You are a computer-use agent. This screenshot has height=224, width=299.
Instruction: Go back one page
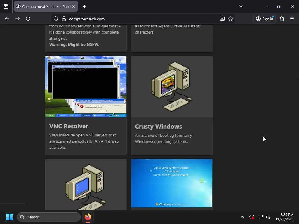[x=7, y=19]
